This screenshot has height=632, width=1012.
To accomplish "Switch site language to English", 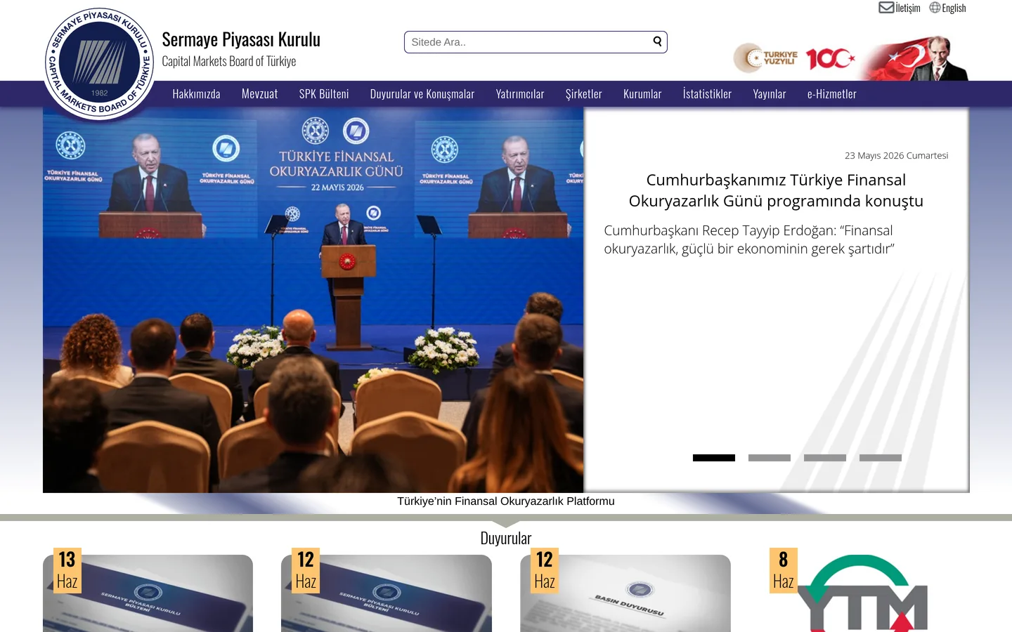I will (x=954, y=8).
